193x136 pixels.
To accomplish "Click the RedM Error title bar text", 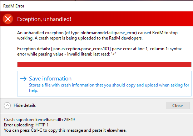I will 14,6.
